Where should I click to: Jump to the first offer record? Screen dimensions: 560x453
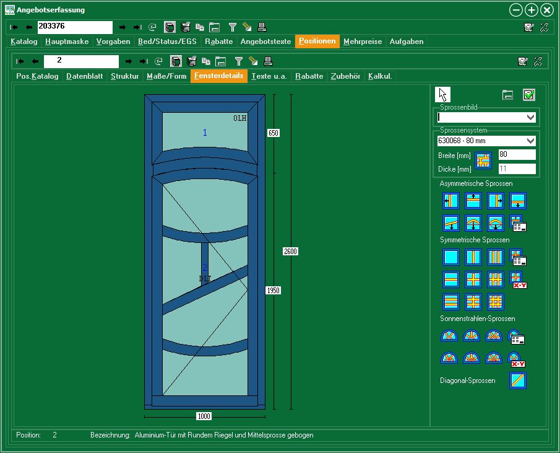[14, 27]
